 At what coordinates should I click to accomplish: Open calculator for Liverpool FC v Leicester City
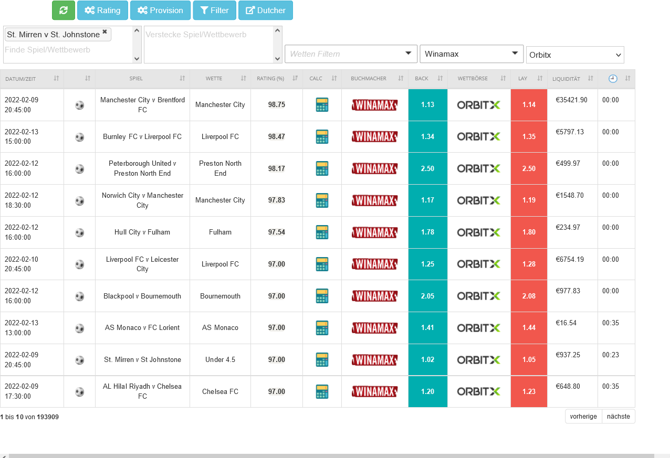tap(322, 264)
